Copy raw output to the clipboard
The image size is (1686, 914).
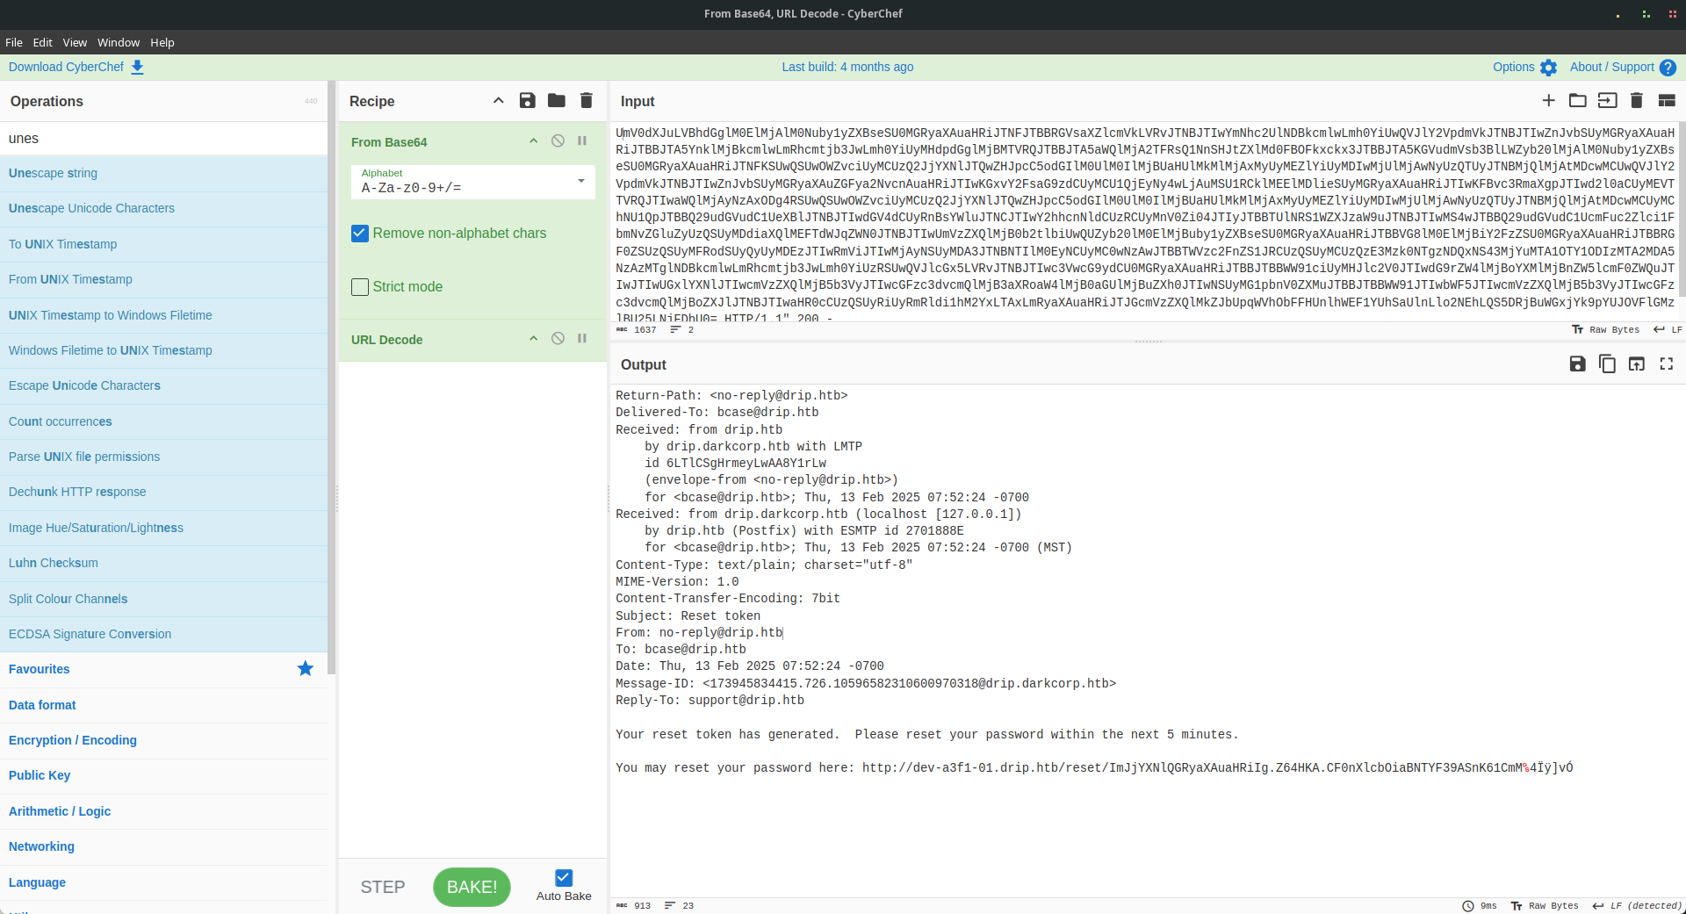1607,364
